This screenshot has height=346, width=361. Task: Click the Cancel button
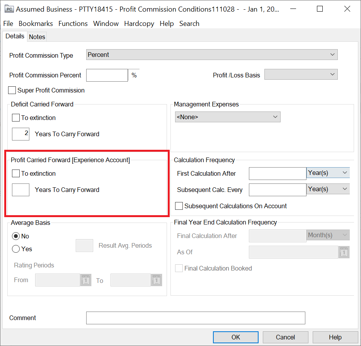[x=285, y=337]
